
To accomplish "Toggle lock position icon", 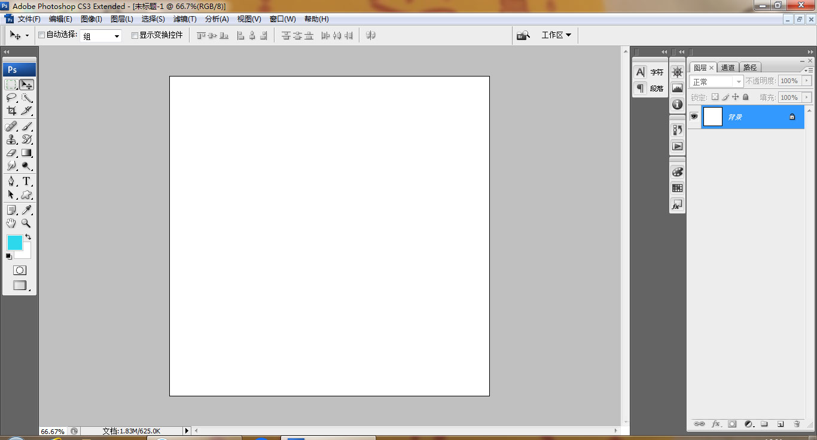I will point(736,97).
